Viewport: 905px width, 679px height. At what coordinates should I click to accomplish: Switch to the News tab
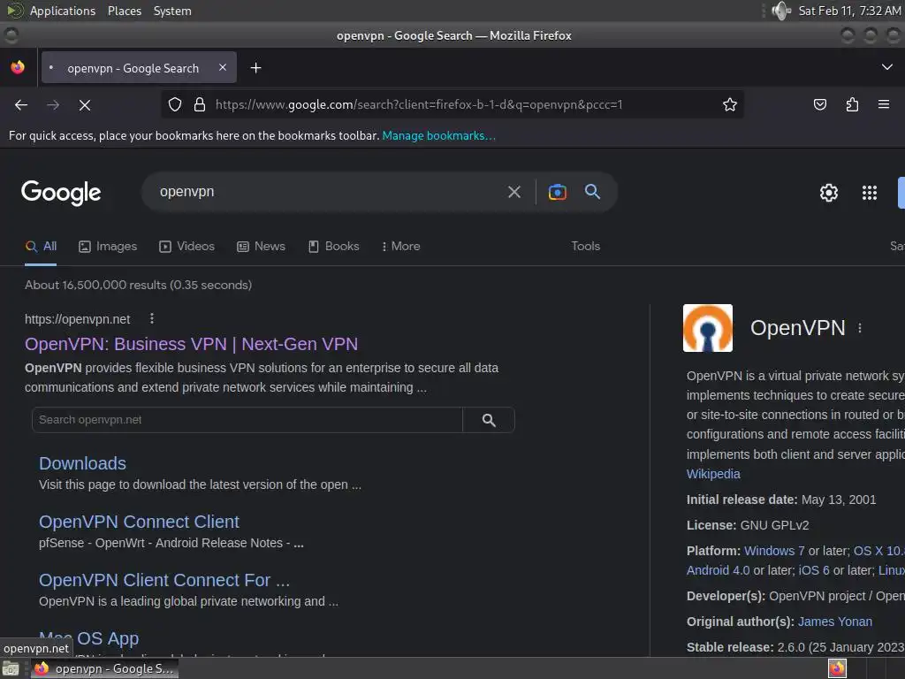pos(261,247)
